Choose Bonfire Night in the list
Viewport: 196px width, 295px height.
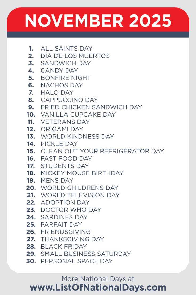tap(66, 78)
